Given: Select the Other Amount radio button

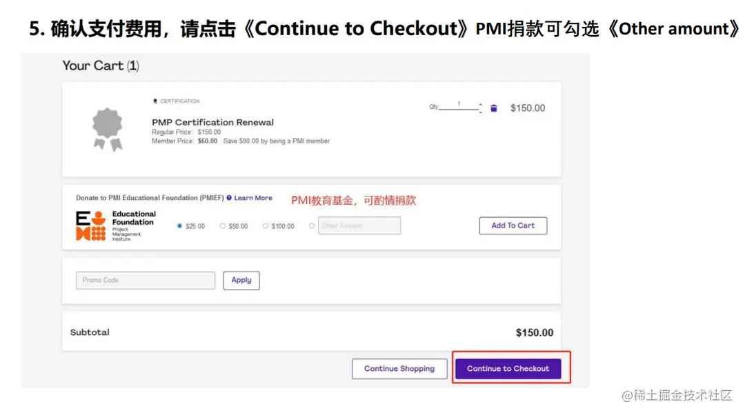Looking at the screenshot, I should (x=312, y=226).
